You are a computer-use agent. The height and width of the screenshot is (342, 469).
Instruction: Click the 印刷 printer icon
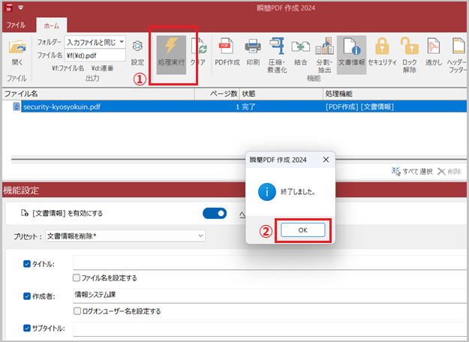tap(253, 47)
